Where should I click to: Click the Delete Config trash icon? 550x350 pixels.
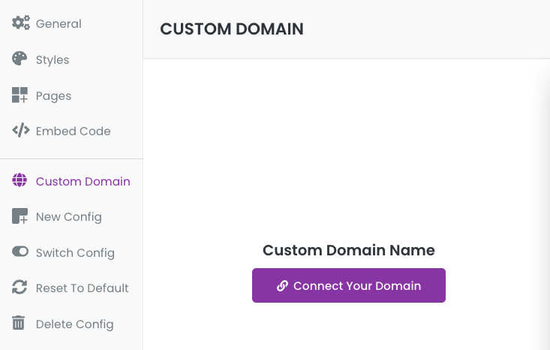[18, 323]
